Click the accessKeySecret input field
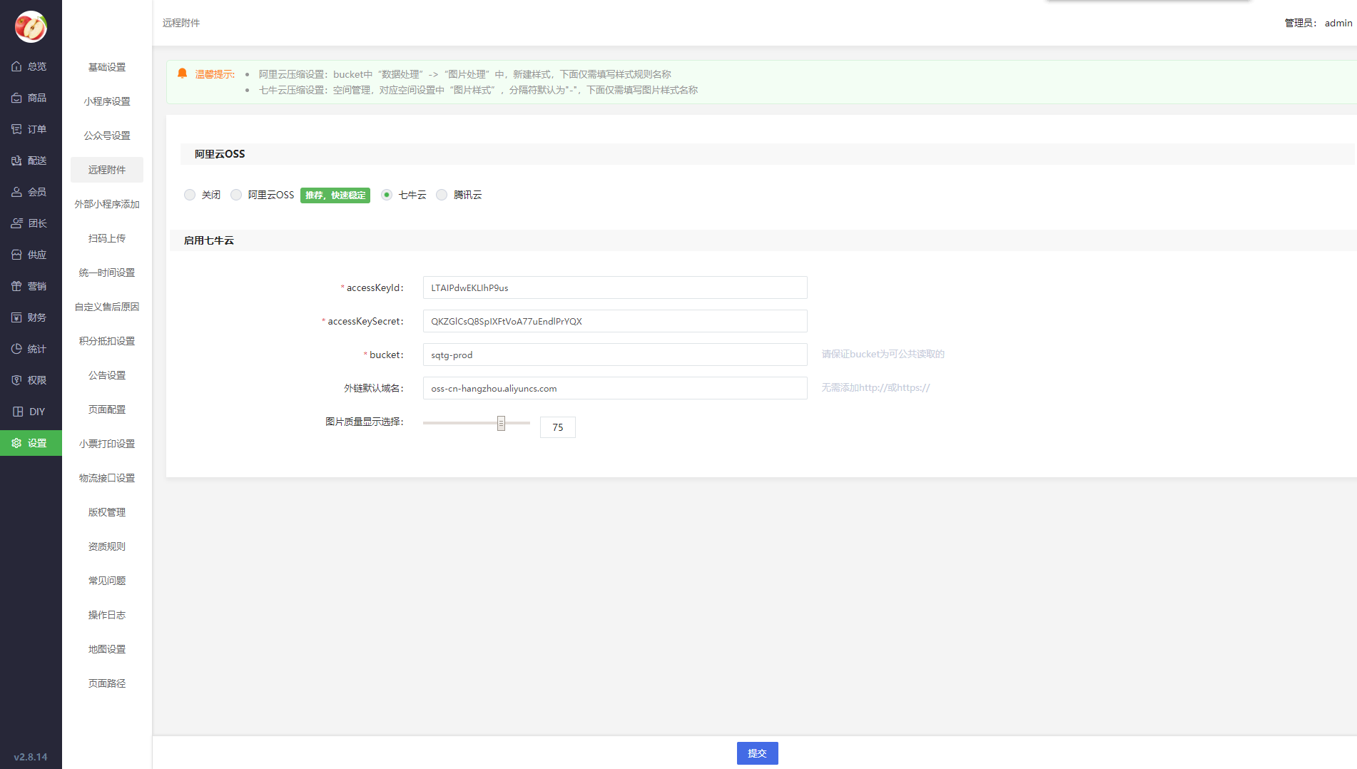The height and width of the screenshot is (769, 1357). point(615,321)
